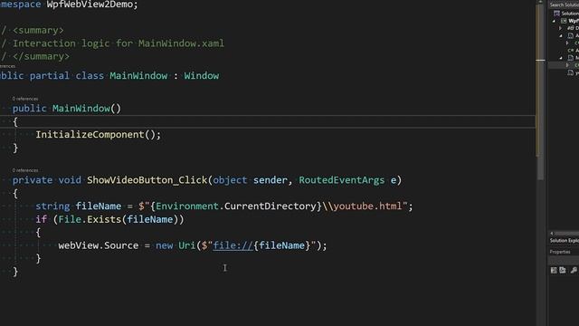Click 'WpfWebView2Demo' namespace name

[90, 5]
